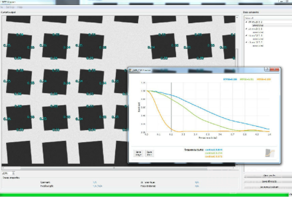Select the annotated item under the third dataset
292x197 pixels.
point(258,39)
